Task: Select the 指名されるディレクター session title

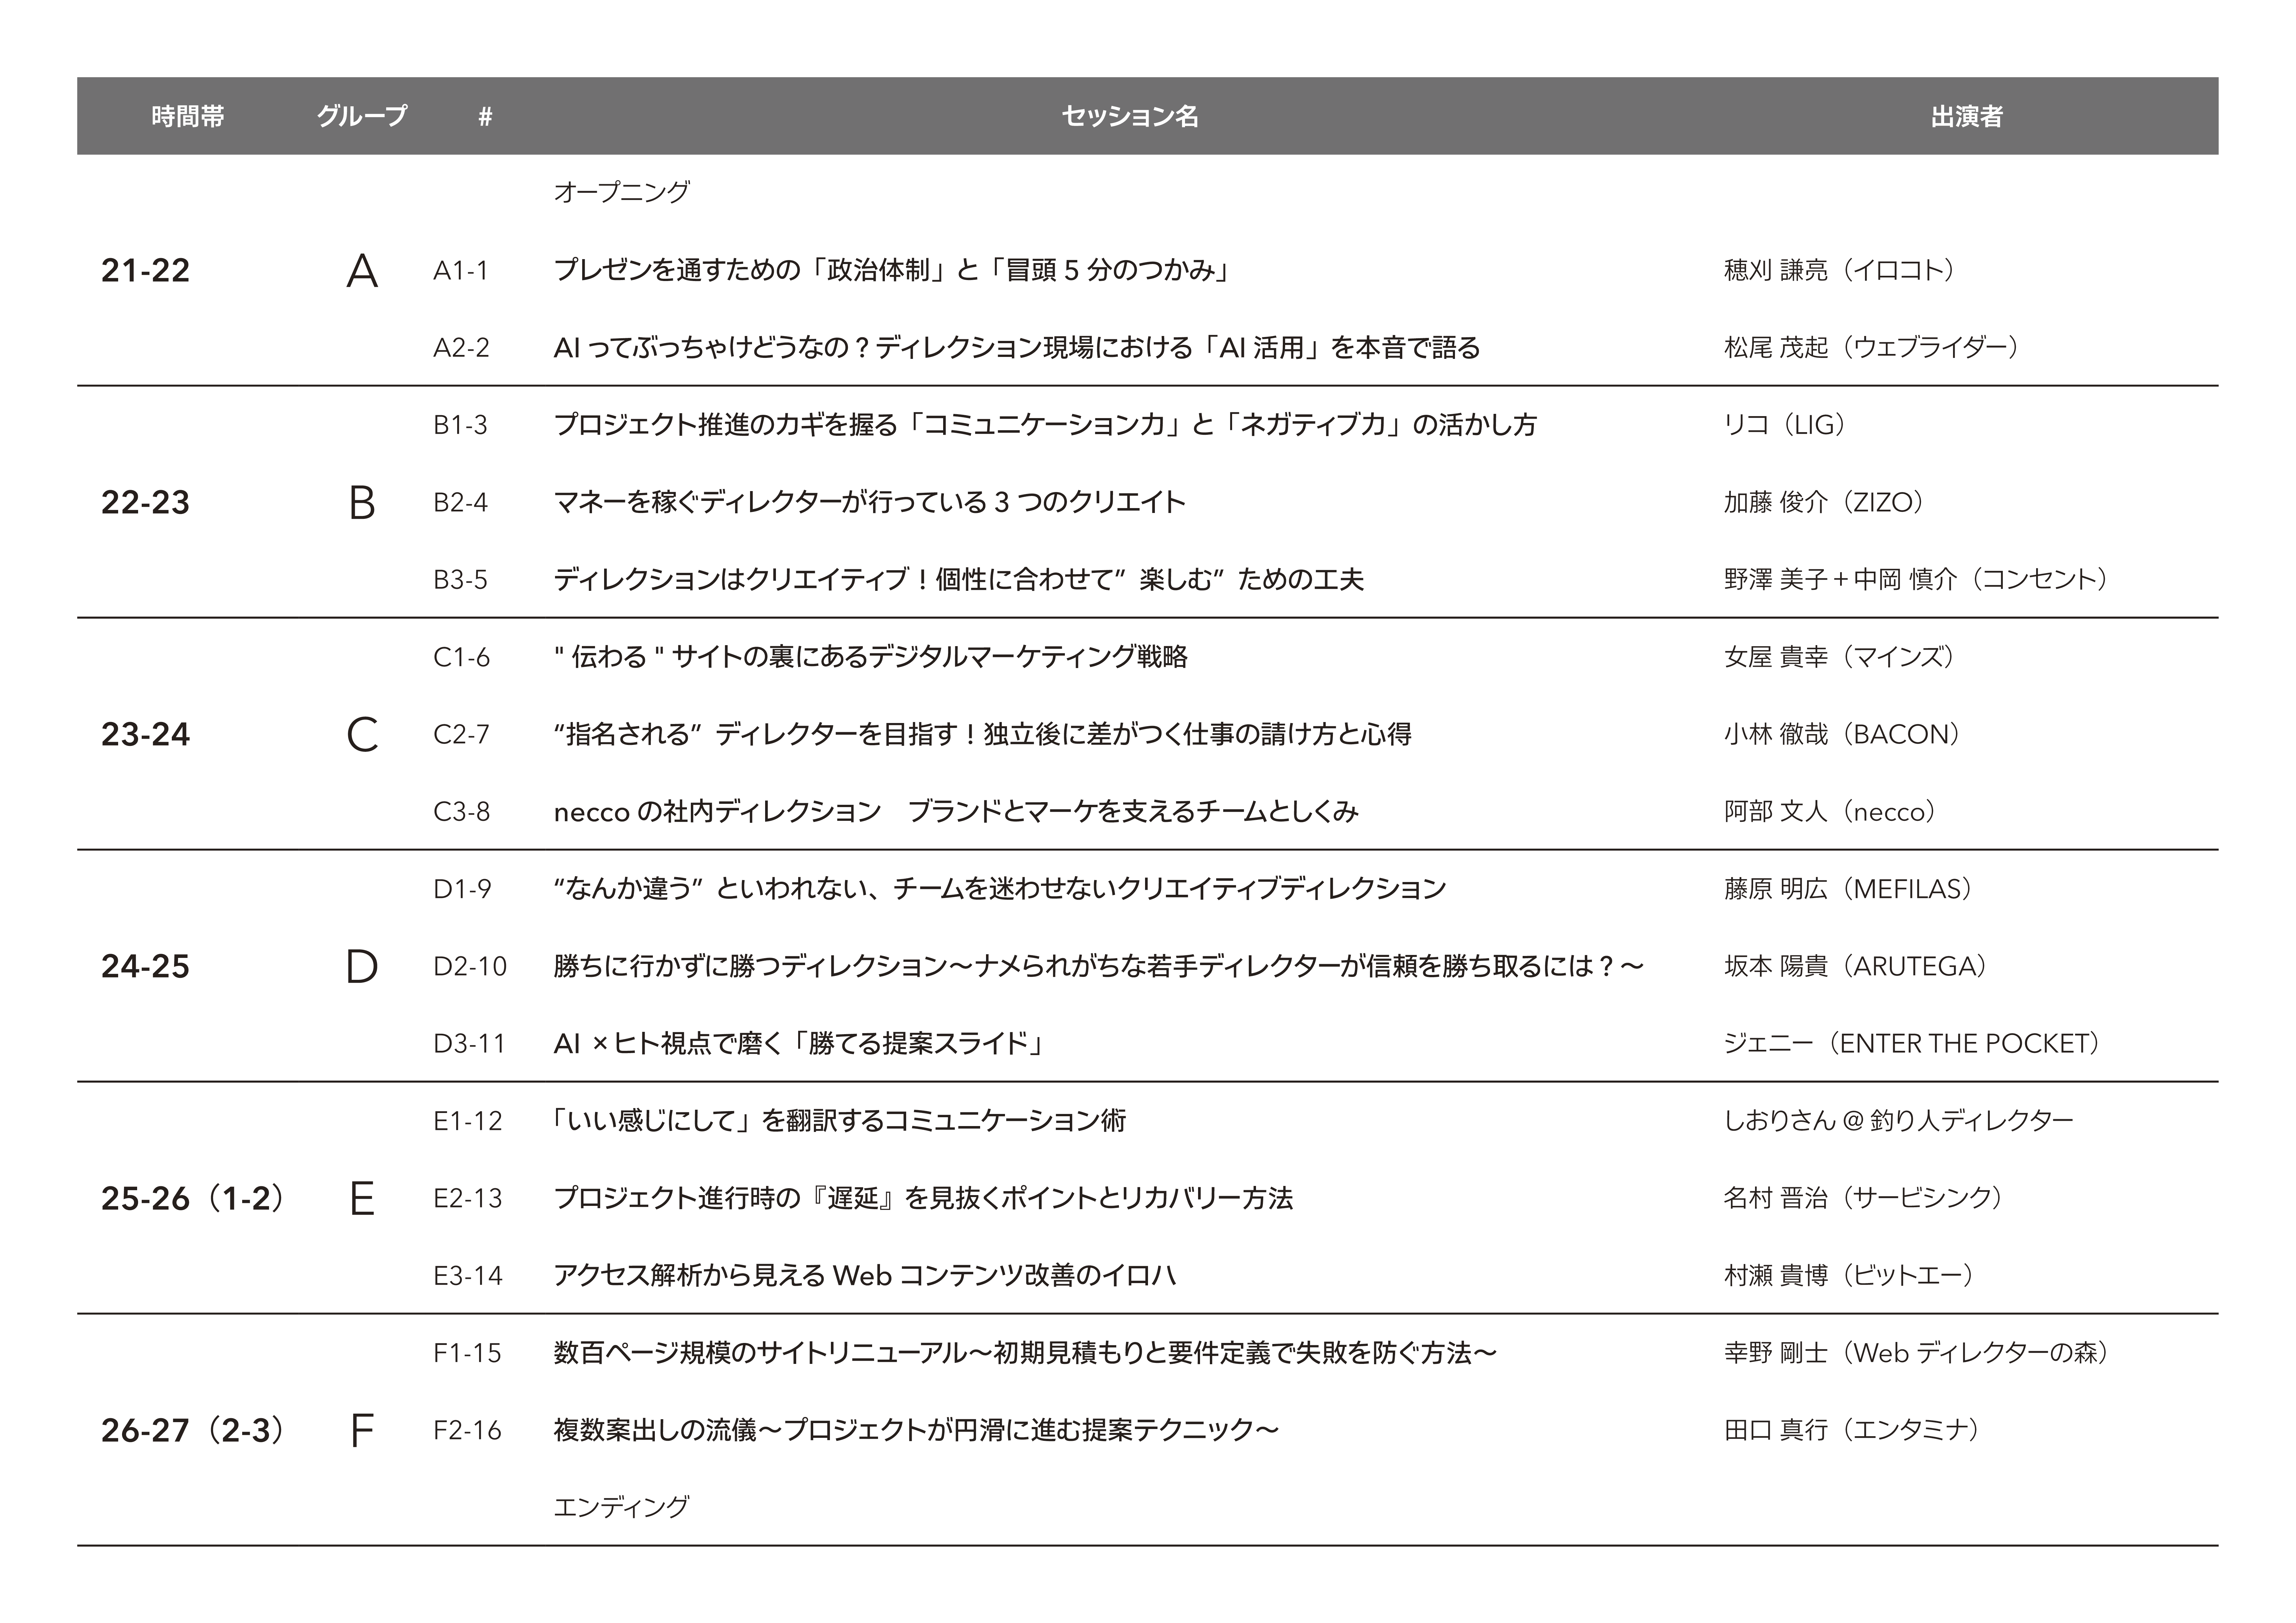Action: 983,734
